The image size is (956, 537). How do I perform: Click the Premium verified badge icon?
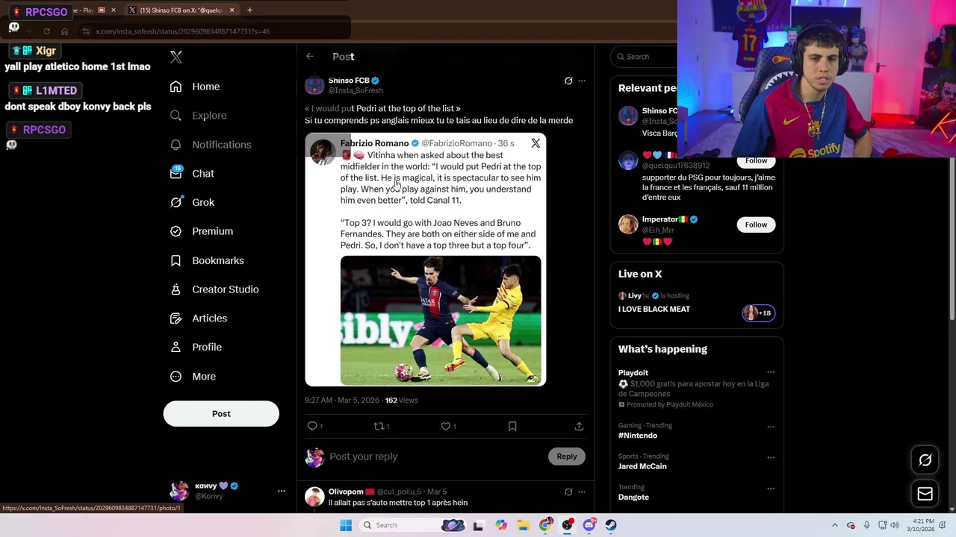coord(176,231)
